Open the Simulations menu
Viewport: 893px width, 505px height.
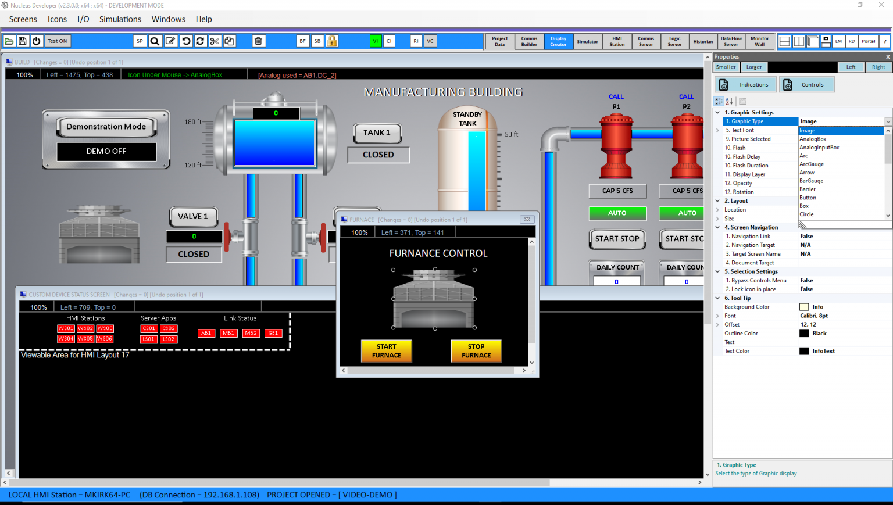pyautogui.click(x=120, y=19)
